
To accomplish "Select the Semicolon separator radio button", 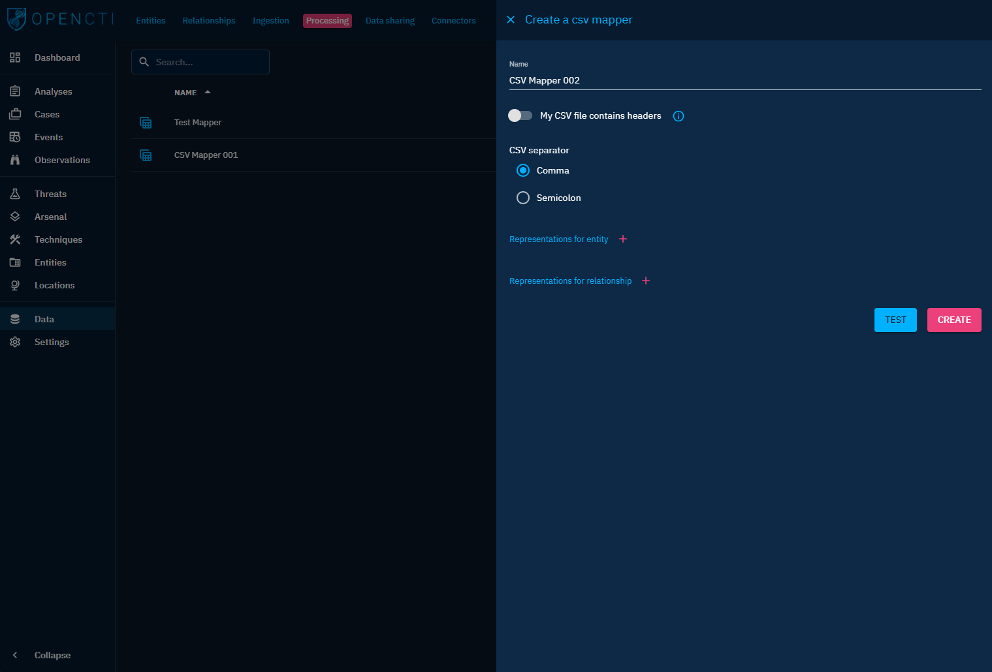I will tap(523, 198).
